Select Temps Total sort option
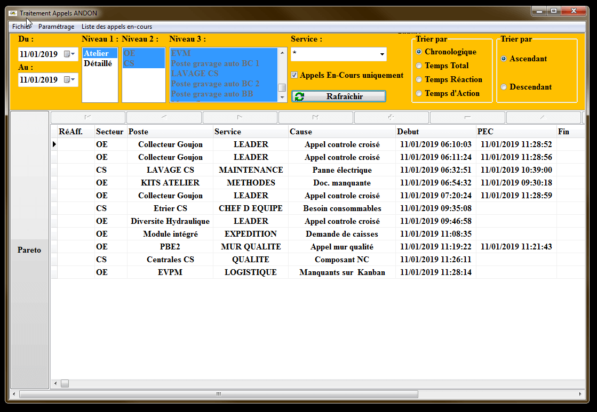 click(419, 66)
